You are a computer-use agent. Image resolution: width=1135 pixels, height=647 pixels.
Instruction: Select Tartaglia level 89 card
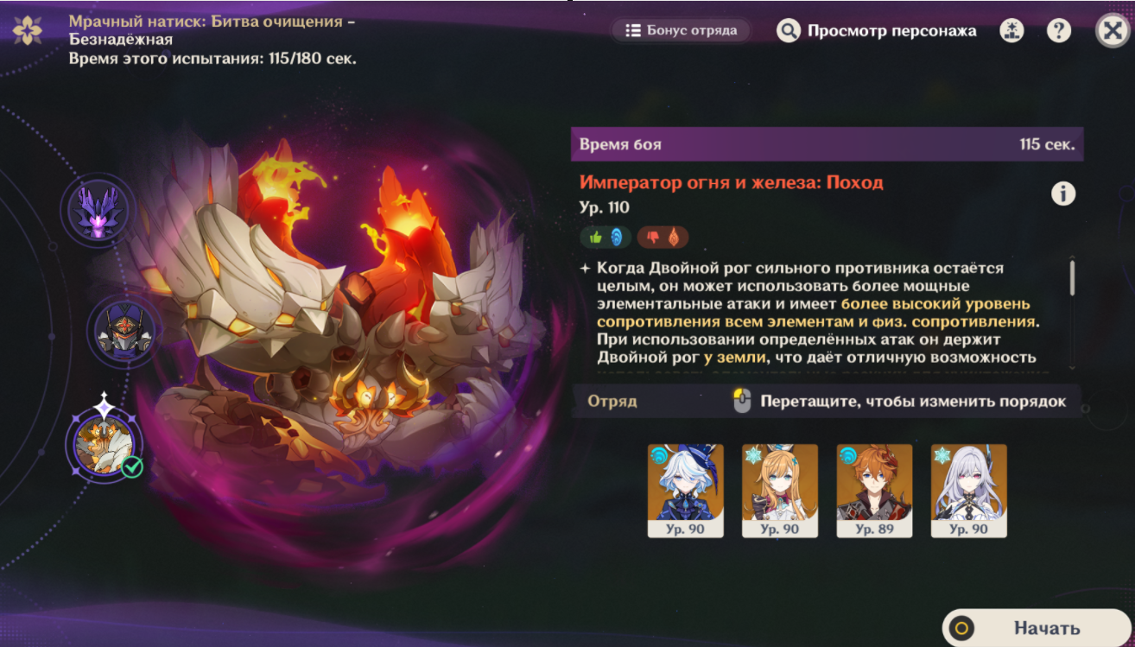coord(874,491)
